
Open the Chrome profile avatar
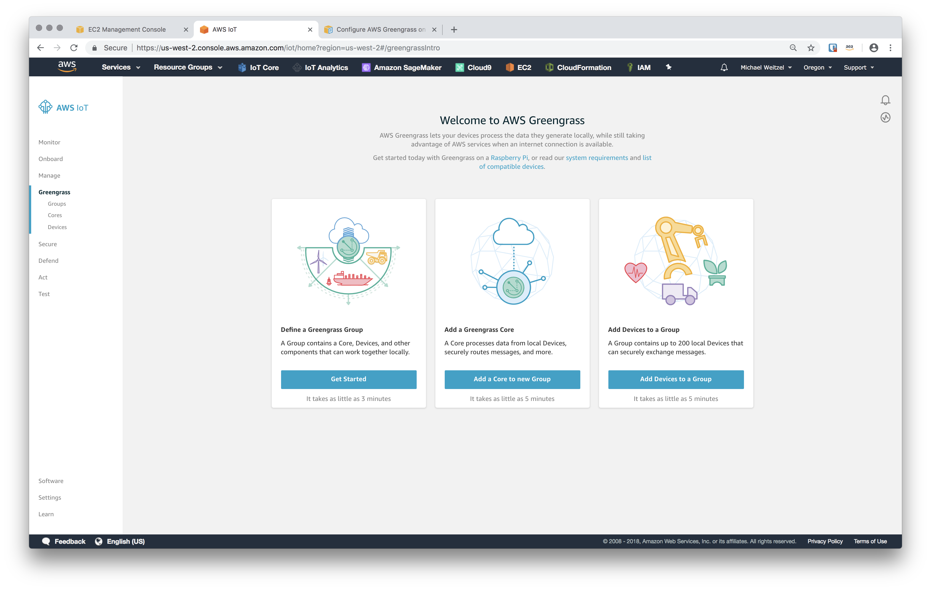click(873, 48)
